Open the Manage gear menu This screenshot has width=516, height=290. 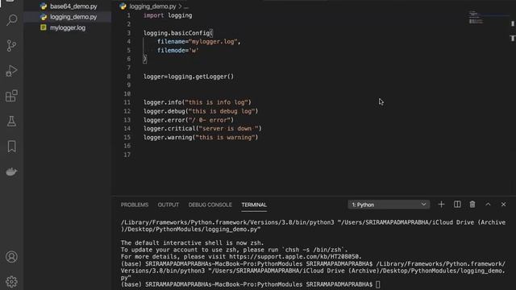click(11, 282)
